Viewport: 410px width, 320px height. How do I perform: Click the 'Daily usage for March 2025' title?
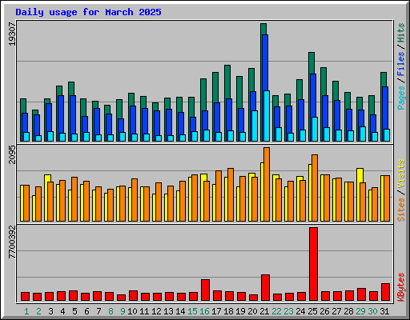pyautogui.click(x=88, y=12)
